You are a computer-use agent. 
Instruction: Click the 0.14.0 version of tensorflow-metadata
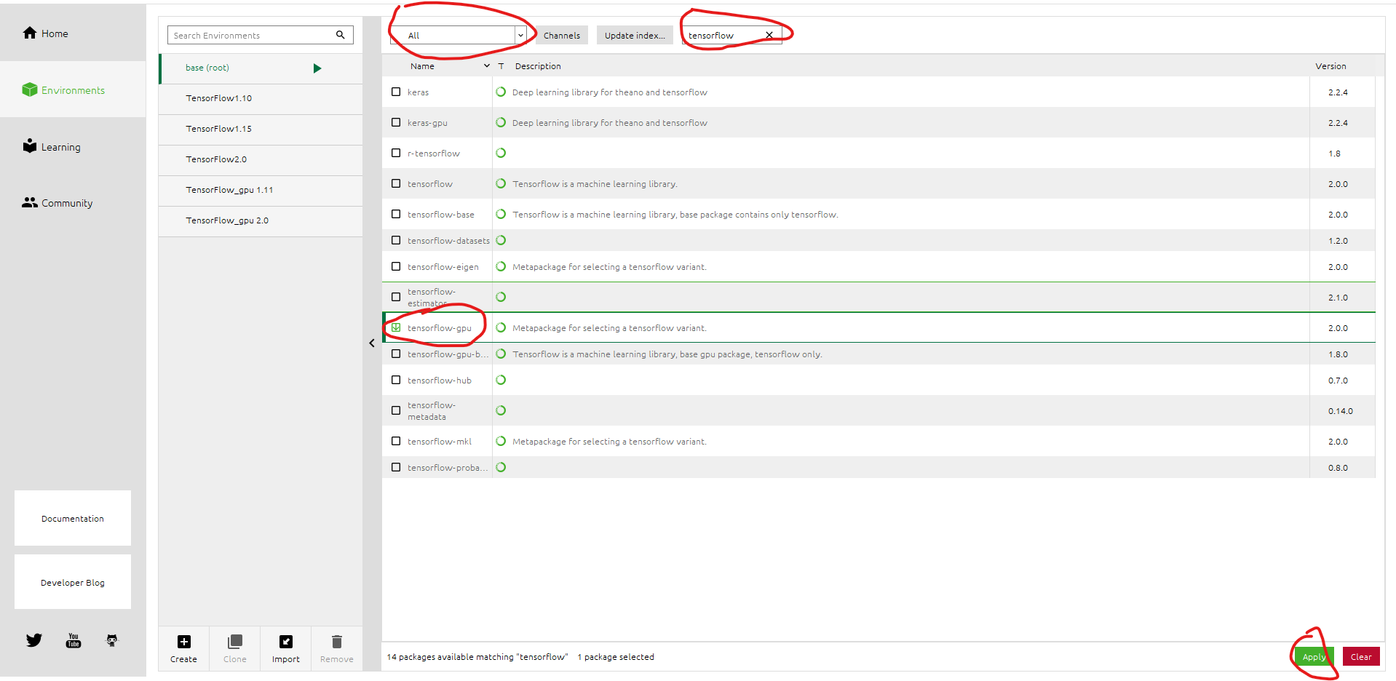pos(1340,411)
